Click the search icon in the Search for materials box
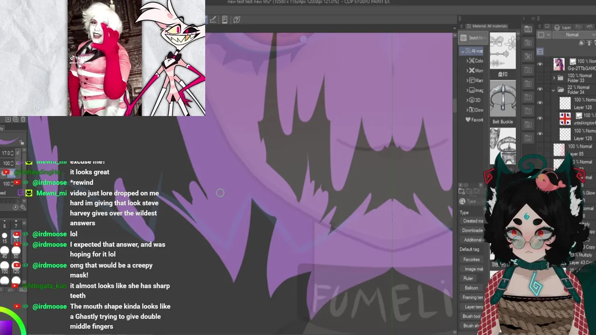Image resolution: width=596 pixels, height=335 pixels. [463, 38]
